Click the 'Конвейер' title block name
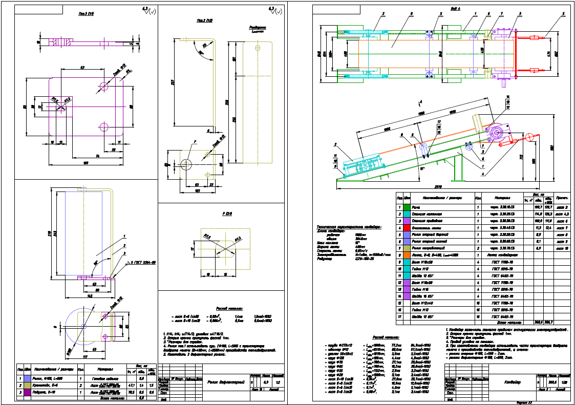This screenshot has height=405, width=575. [513, 382]
